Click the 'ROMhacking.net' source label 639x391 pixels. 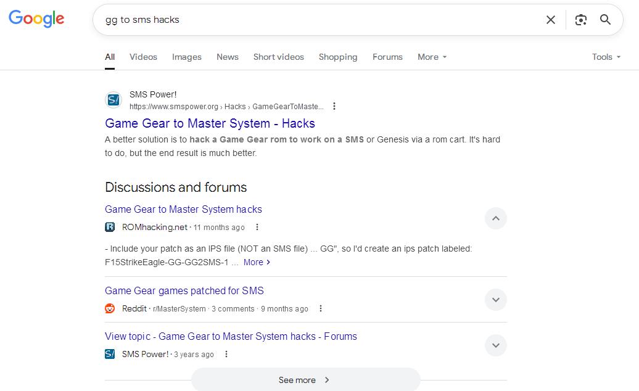[155, 228]
